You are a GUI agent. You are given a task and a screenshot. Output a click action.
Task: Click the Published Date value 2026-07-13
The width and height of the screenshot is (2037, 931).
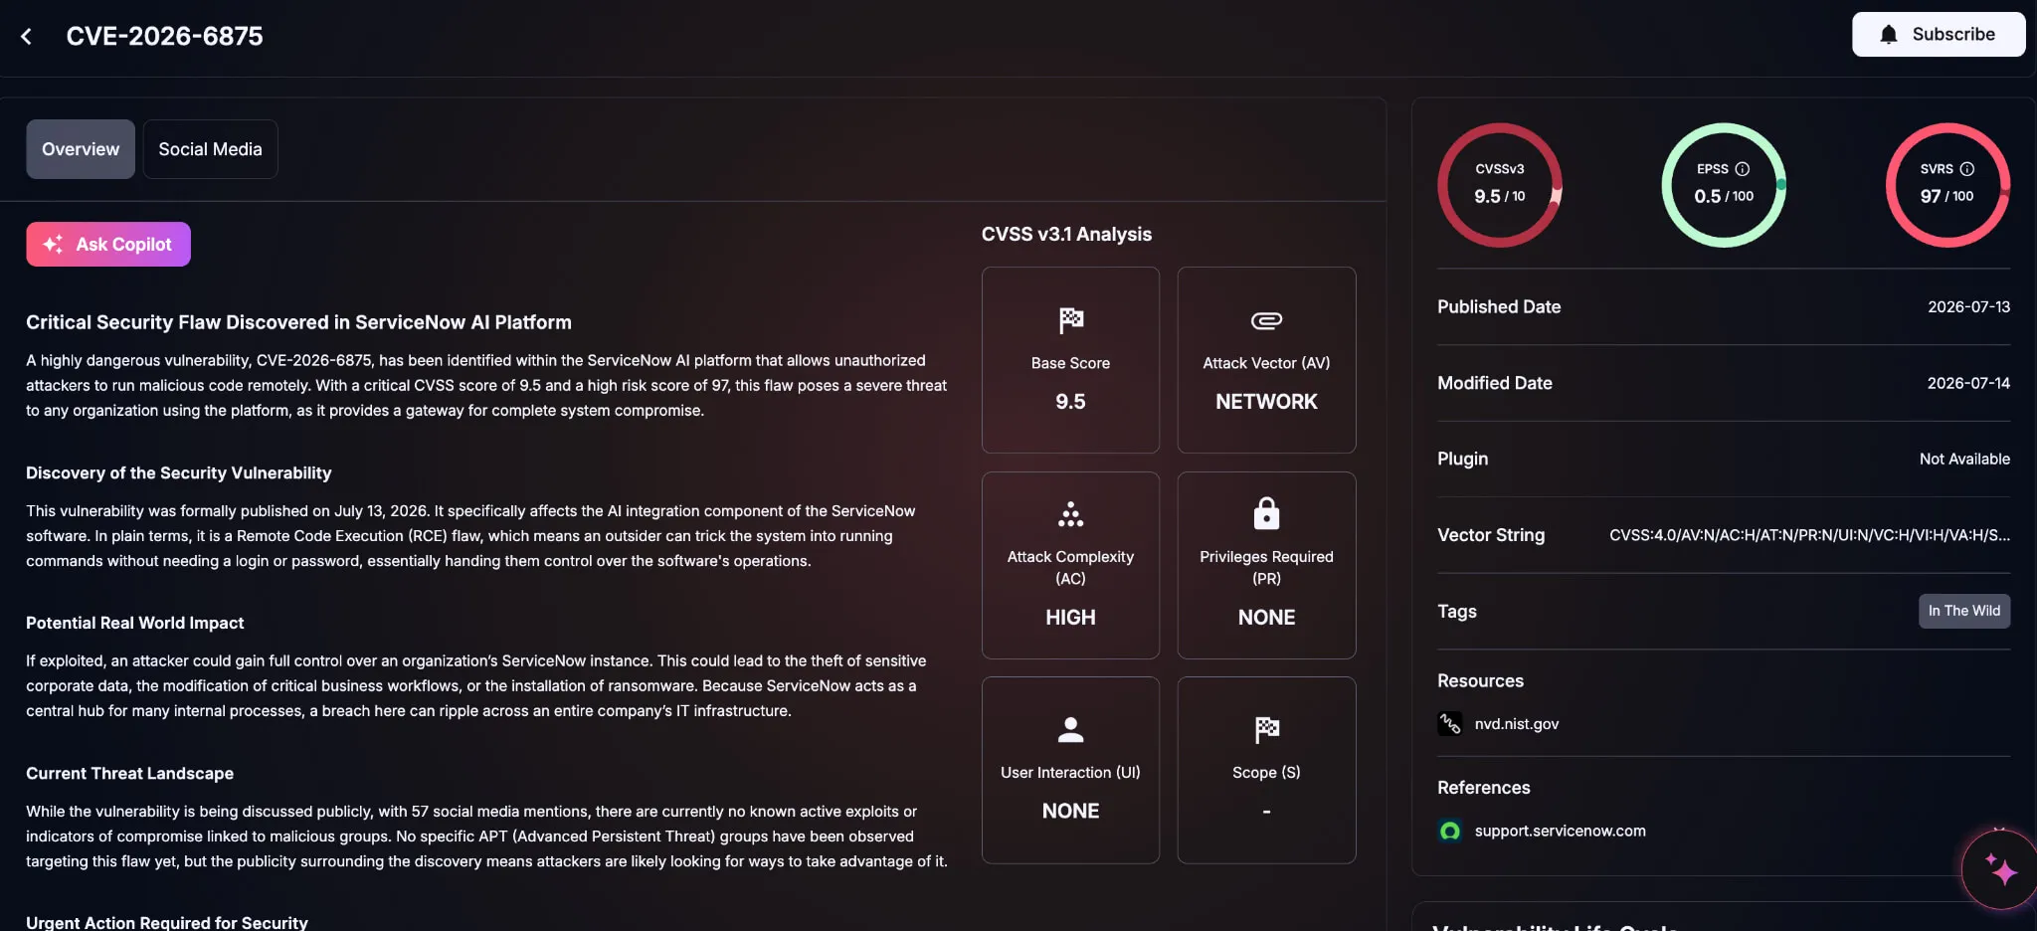pyautogui.click(x=1968, y=307)
